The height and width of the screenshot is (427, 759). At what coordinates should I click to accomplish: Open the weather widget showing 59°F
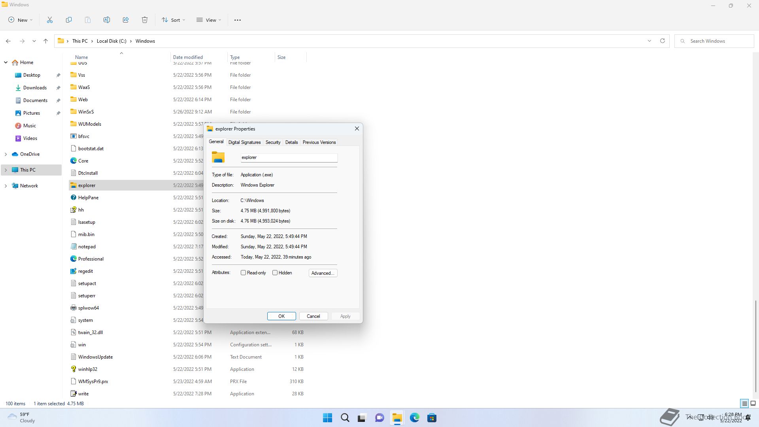click(x=22, y=418)
